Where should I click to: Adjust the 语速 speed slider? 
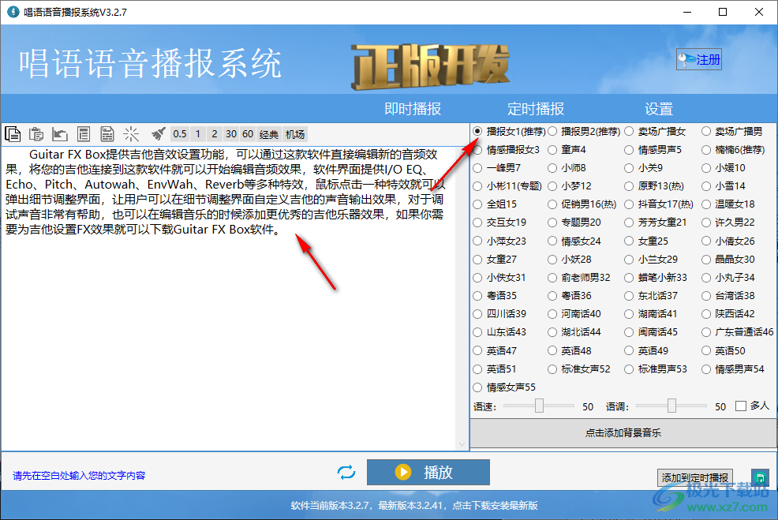click(539, 406)
